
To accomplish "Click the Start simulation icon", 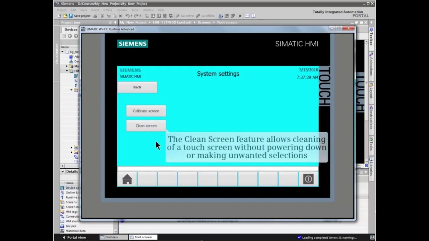I will pyautogui.click(x=165, y=16).
